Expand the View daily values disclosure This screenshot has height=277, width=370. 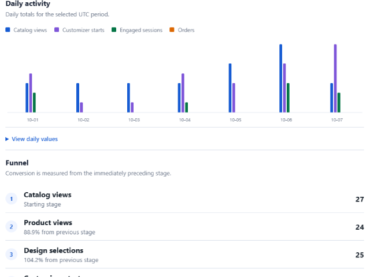coord(32,139)
